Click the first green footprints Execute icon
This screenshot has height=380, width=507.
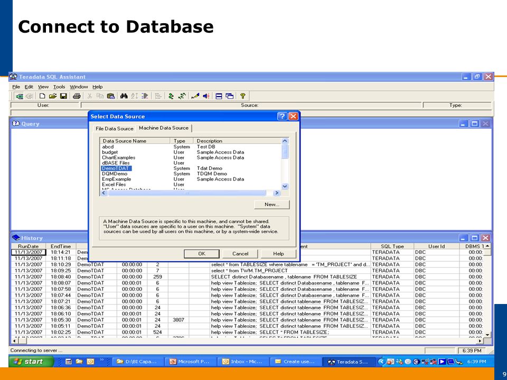coord(171,96)
